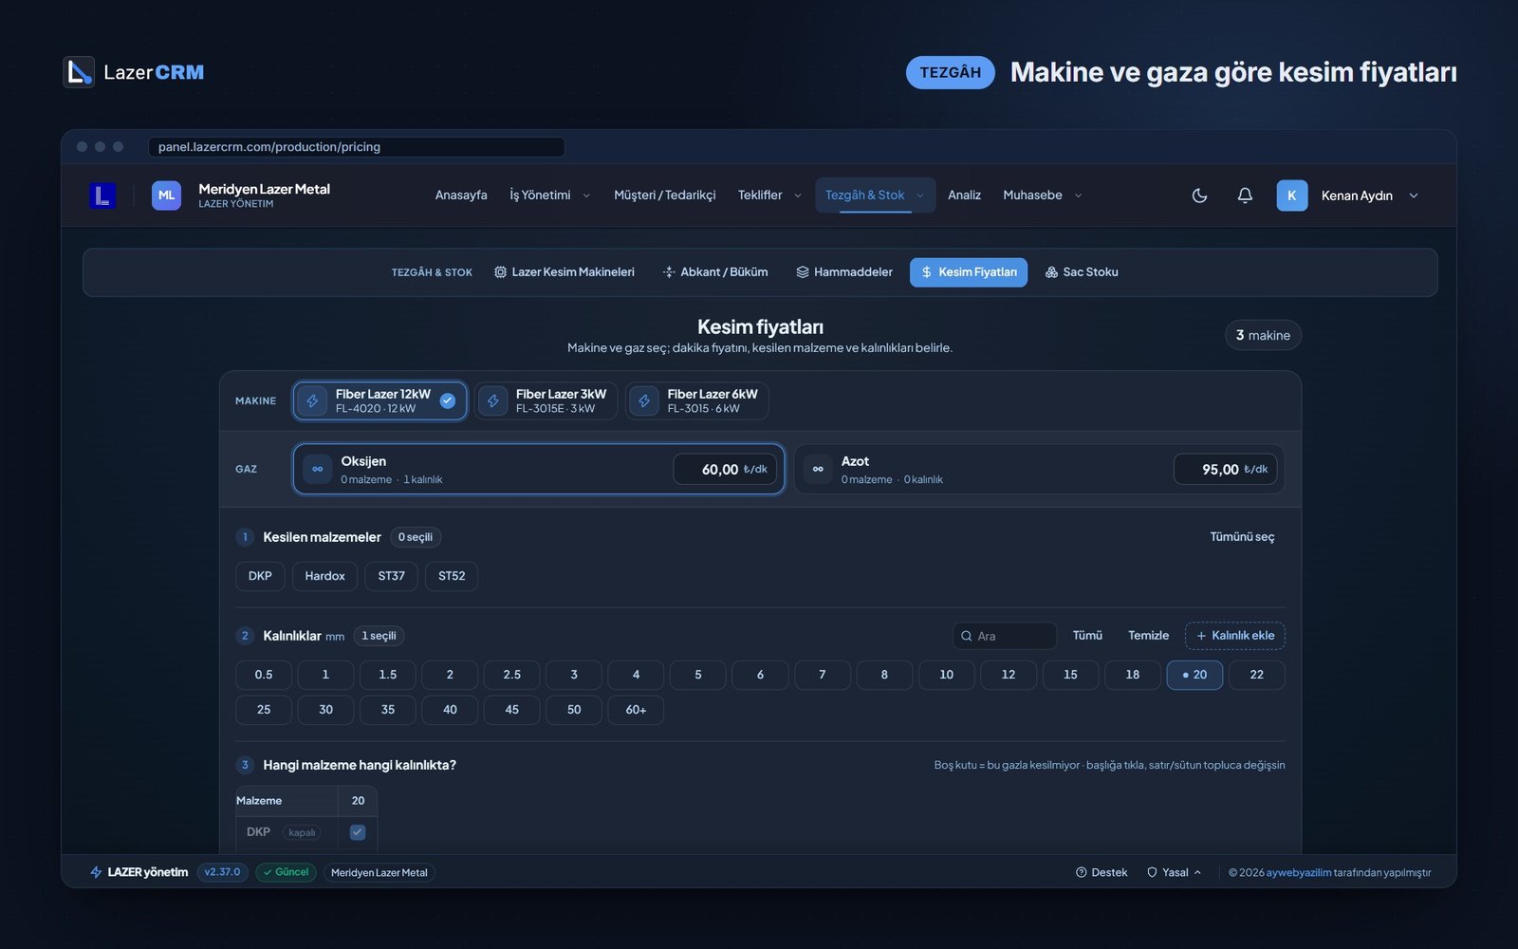Toggle dark mode with the moon icon

point(1199,195)
